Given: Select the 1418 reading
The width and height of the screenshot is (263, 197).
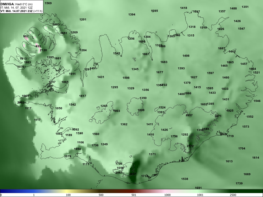Looking at the screenshot, I should 184,8.
